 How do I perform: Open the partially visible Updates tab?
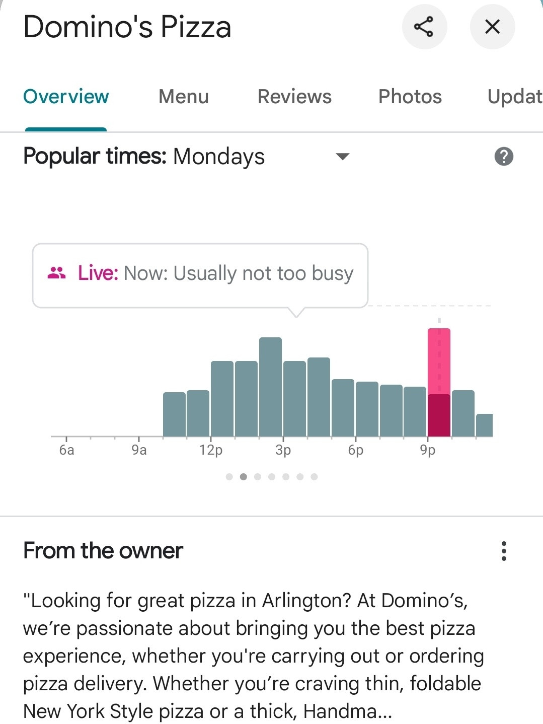[515, 97]
